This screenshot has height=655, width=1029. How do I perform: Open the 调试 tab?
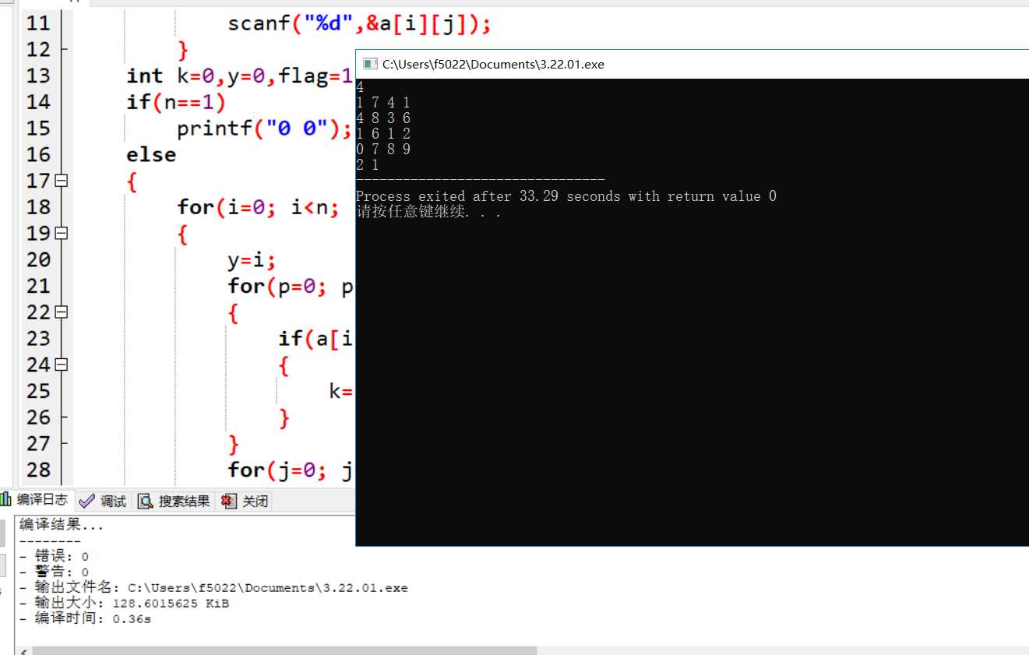click(103, 501)
